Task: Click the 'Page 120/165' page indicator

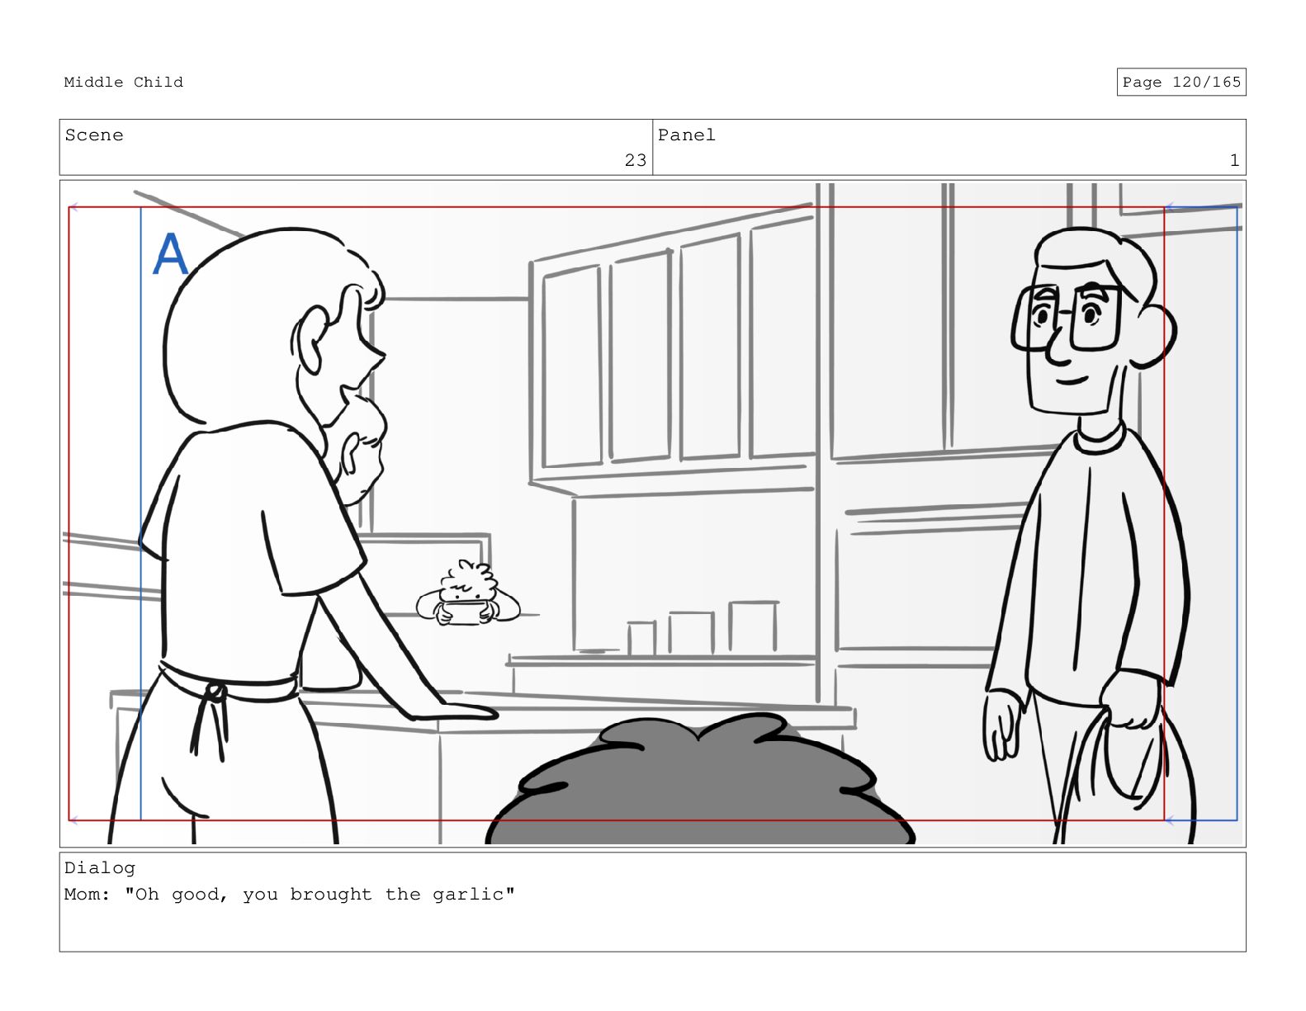Action: pyautogui.click(x=1181, y=82)
